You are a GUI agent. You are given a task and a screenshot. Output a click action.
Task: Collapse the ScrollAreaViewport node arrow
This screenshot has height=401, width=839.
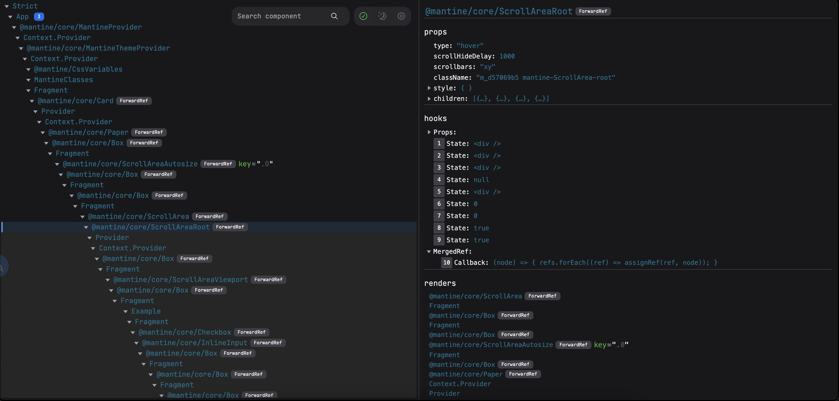click(x=107, y=280)
